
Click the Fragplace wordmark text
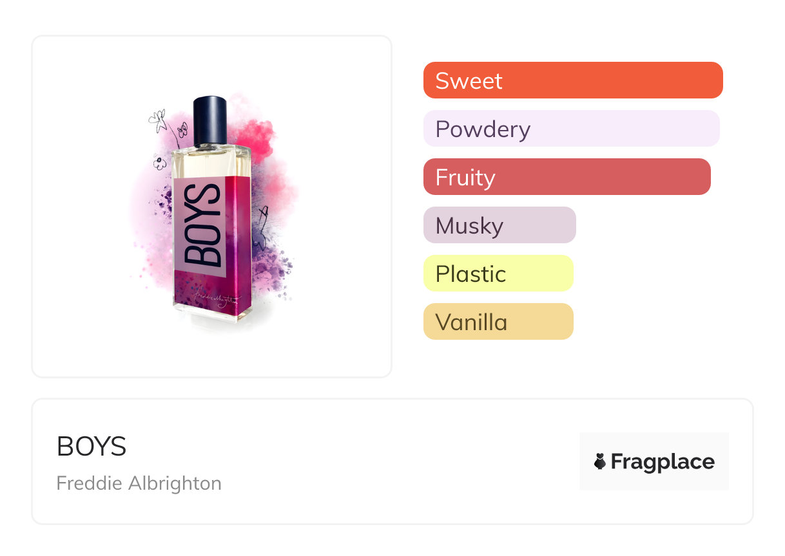click(x=663, y=461)
